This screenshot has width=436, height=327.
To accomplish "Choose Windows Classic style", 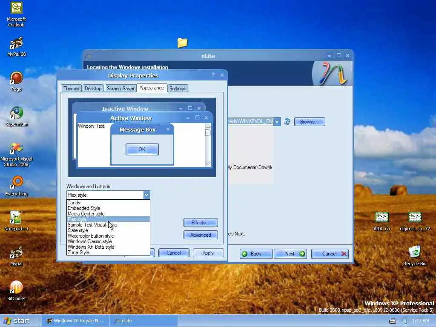I will tap(108, 241).
